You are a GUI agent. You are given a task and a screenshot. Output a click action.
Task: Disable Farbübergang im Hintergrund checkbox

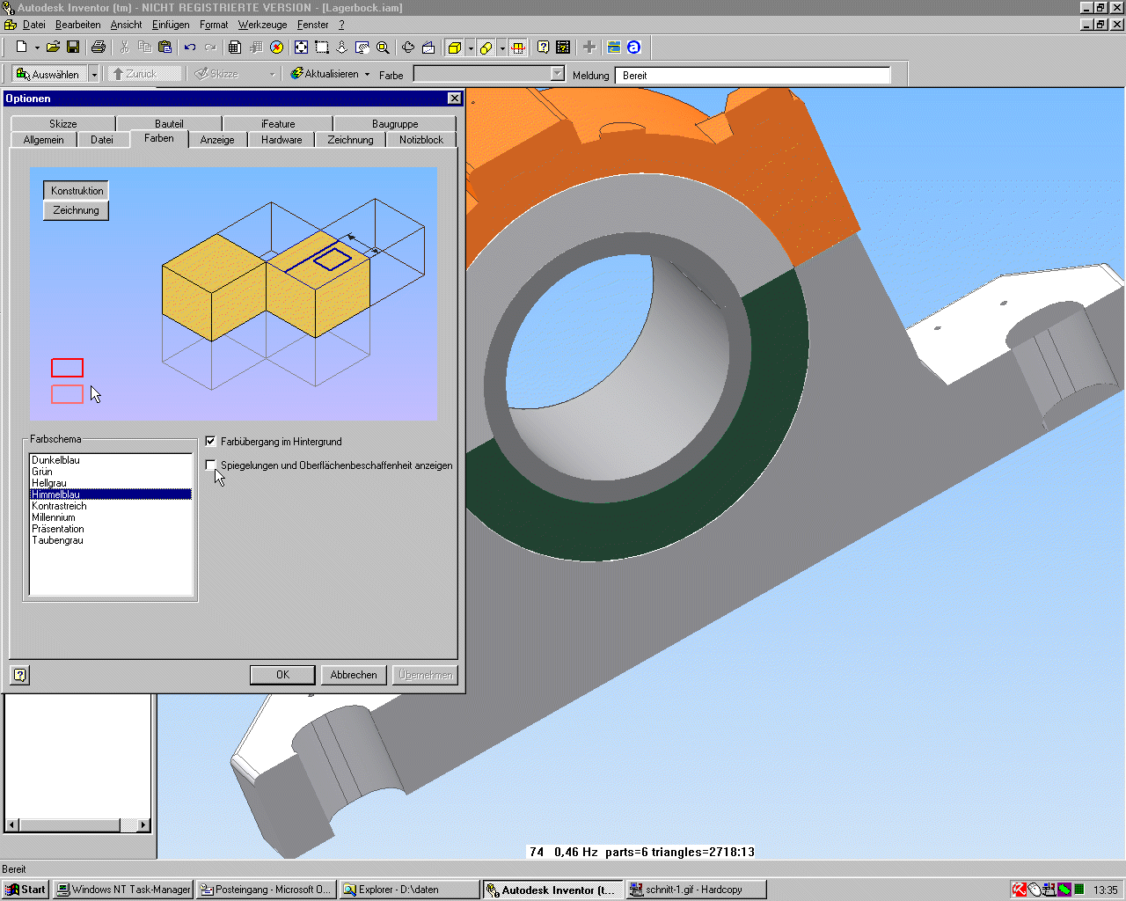pos(211,442)
